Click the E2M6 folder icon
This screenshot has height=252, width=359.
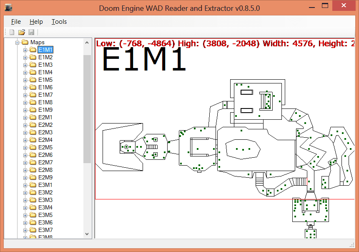[x=33, y=155]
